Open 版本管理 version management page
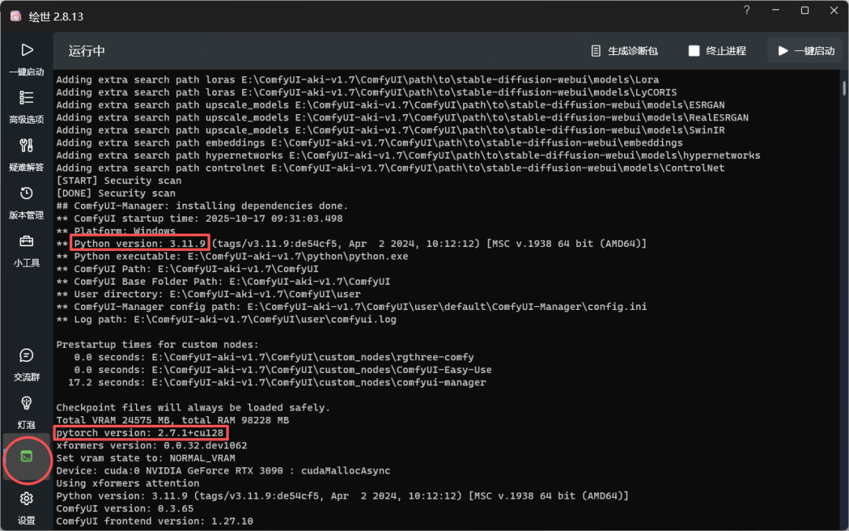 27,203
